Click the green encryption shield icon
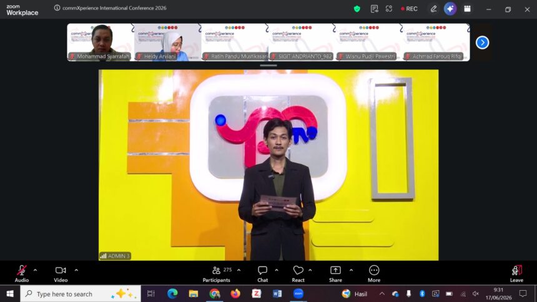 click(357, 9)
